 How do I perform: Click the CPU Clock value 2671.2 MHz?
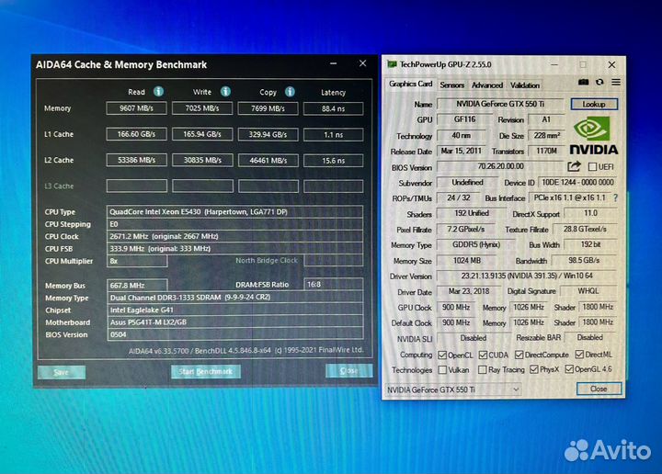point(234,236)
